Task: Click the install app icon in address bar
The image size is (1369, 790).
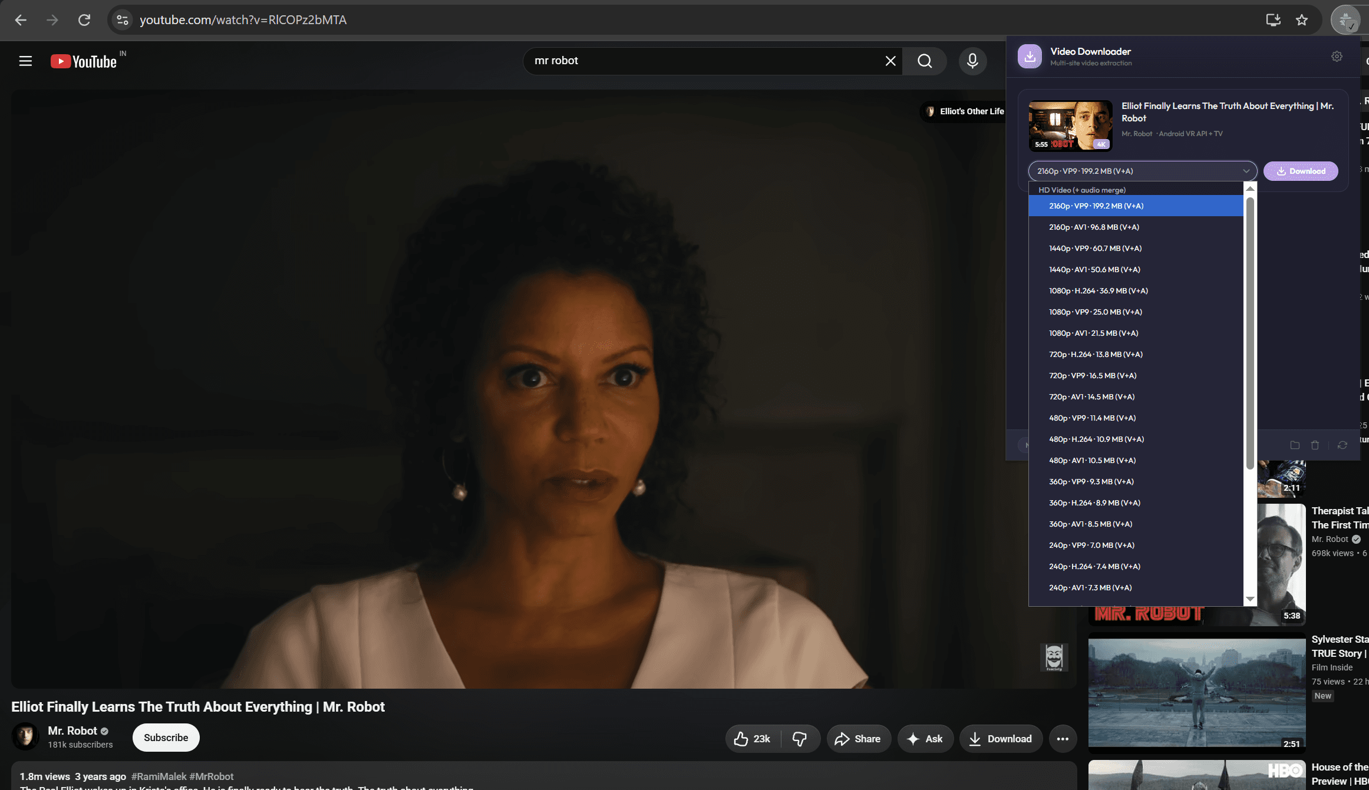Action: [1273, 20]
